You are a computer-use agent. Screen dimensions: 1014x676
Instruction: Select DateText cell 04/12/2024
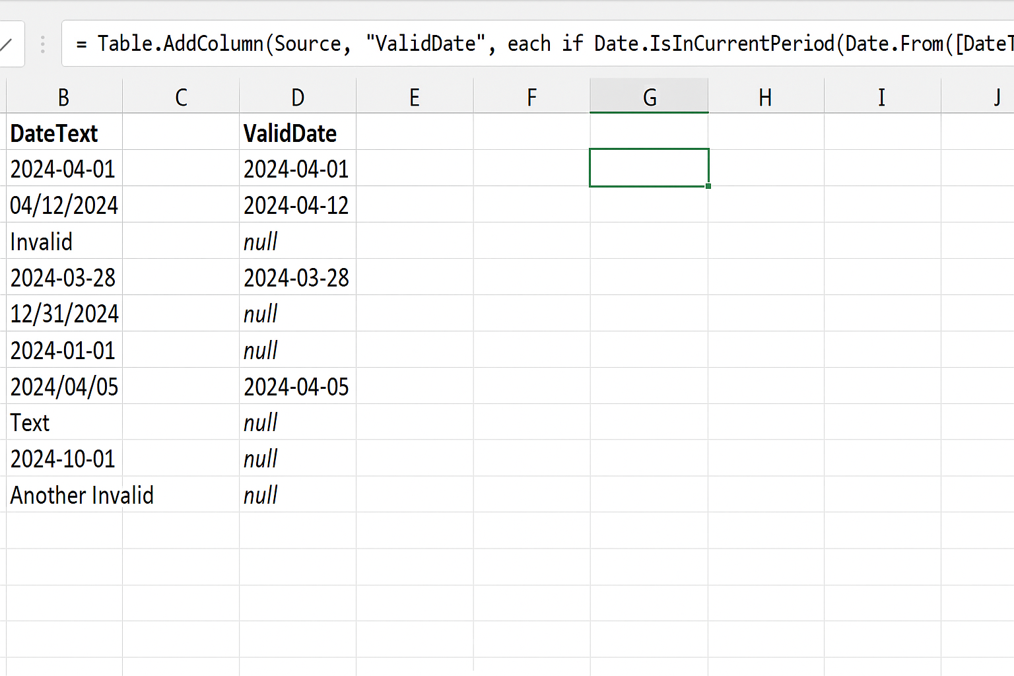[64, 205]
